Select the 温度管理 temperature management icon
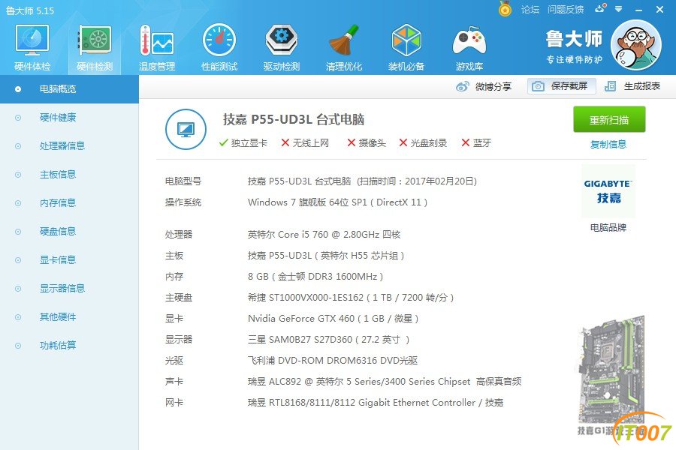 157,41
